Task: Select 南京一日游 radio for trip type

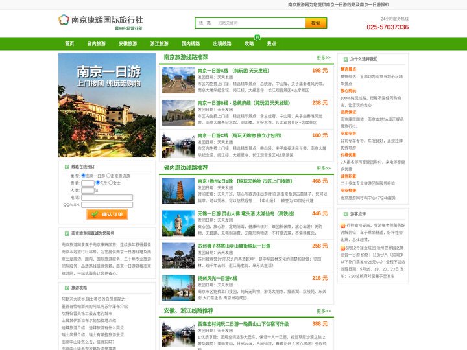Action: pyautogui.click(x=84, y=176)
